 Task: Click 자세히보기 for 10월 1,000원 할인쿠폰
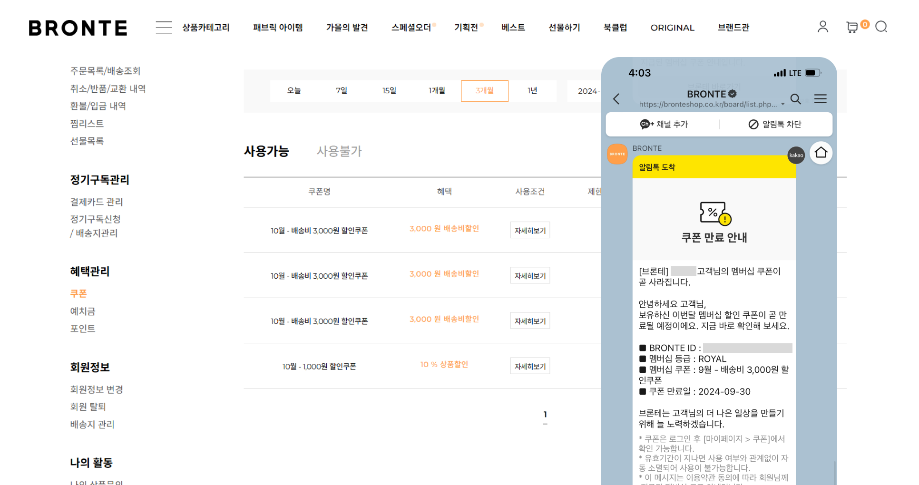[x=530, y=366]
